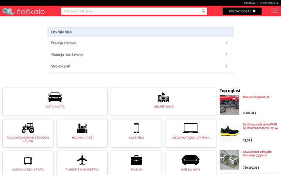Click the smartphone icon for Mobiteli
The width and height of the screenshot is (281, 175).
[x=136, y=128]
